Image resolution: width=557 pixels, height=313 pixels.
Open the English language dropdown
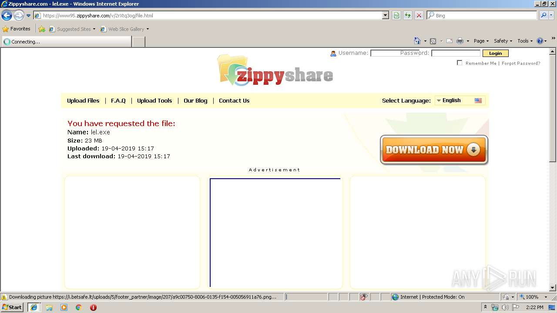coord(460,100)
